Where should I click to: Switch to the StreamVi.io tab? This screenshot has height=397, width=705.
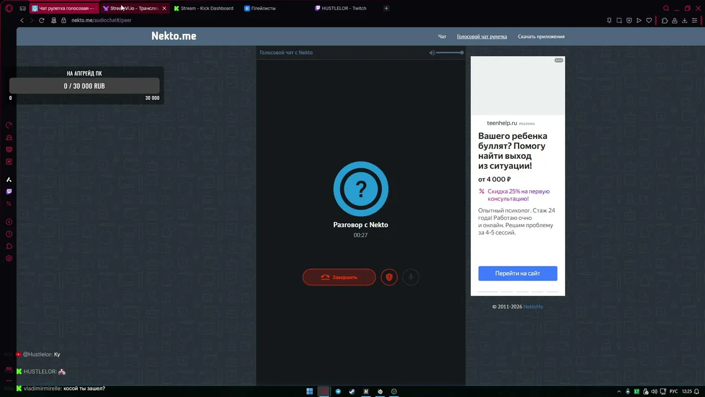point(134,8)
